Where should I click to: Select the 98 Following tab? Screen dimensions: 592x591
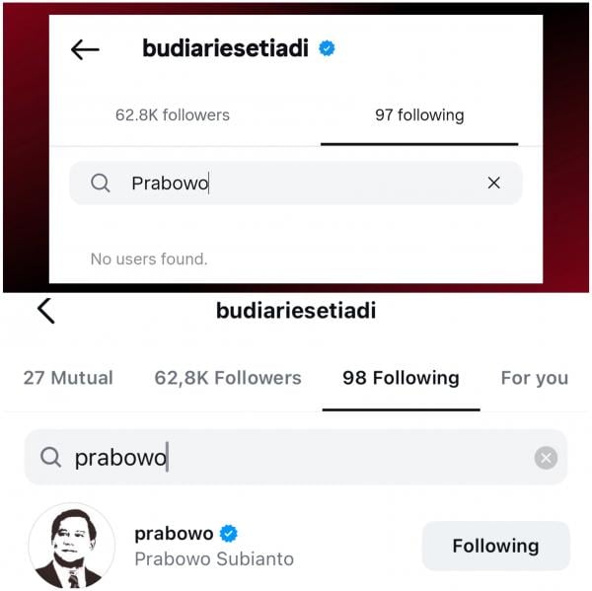(401, 378)
